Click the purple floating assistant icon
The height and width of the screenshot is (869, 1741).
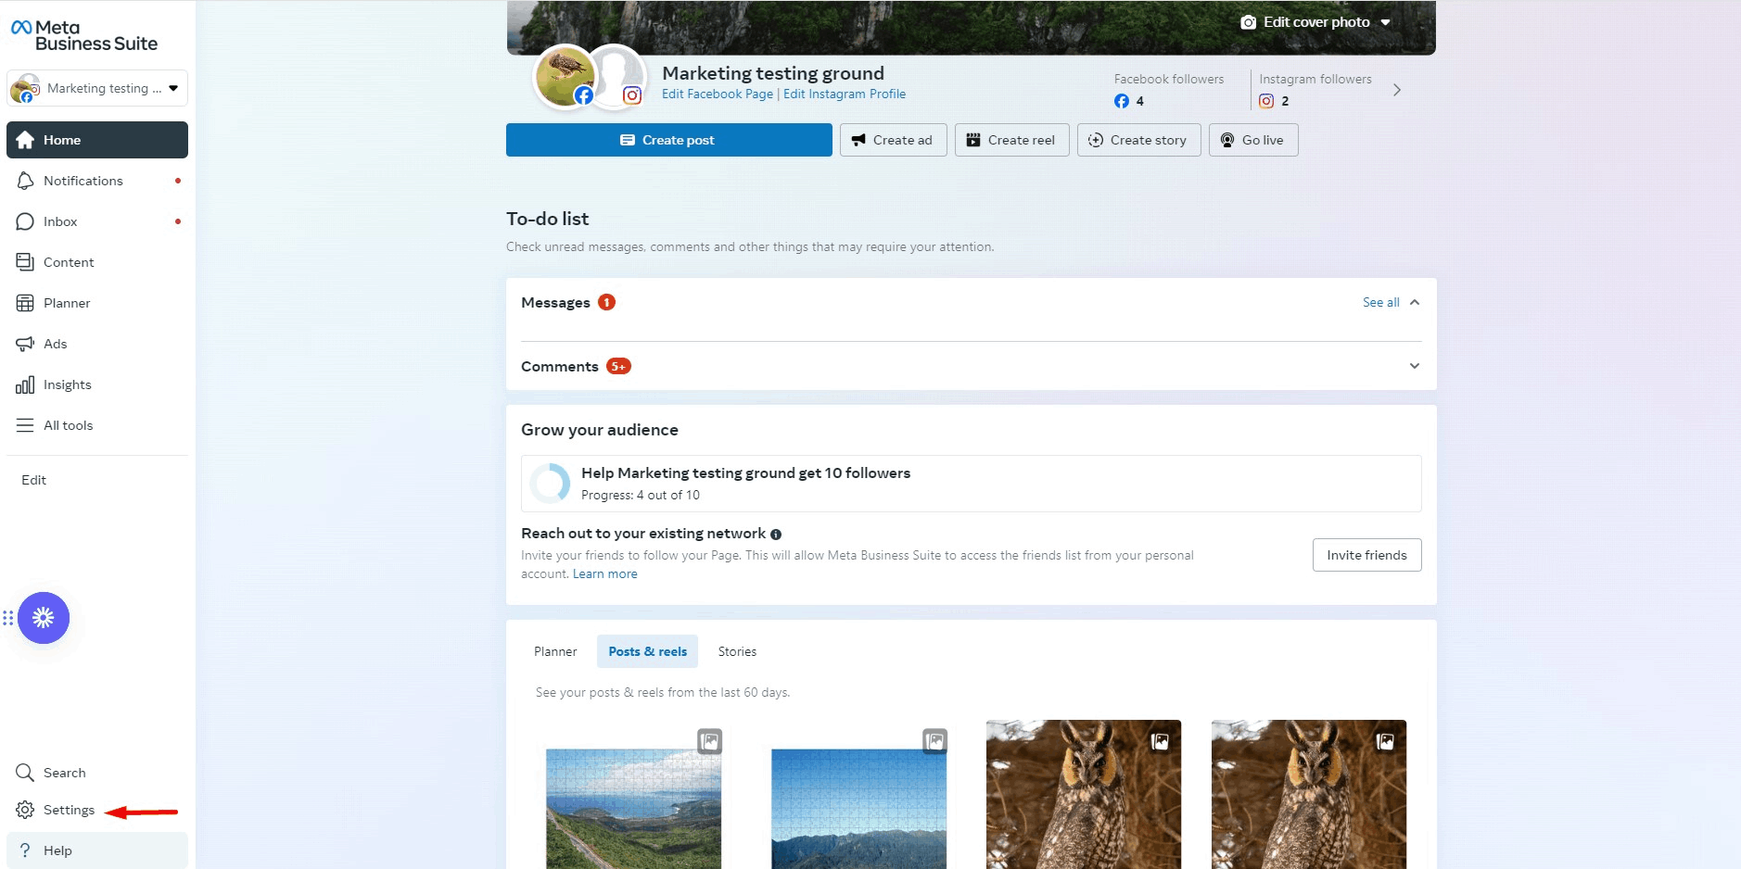pos(44,618)
